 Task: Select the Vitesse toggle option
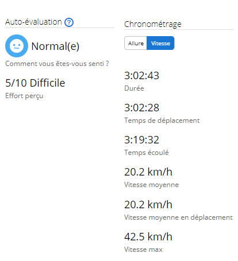[160, 43]
